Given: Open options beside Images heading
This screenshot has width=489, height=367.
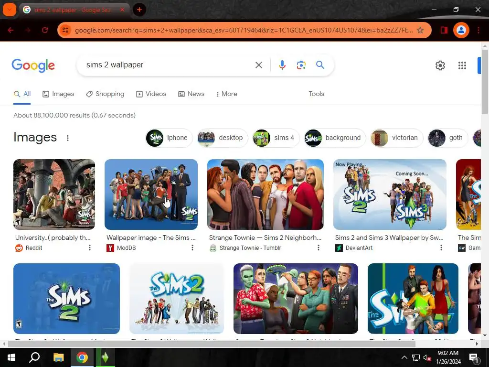Looking at the screenshot, I should tap(68, 138).
